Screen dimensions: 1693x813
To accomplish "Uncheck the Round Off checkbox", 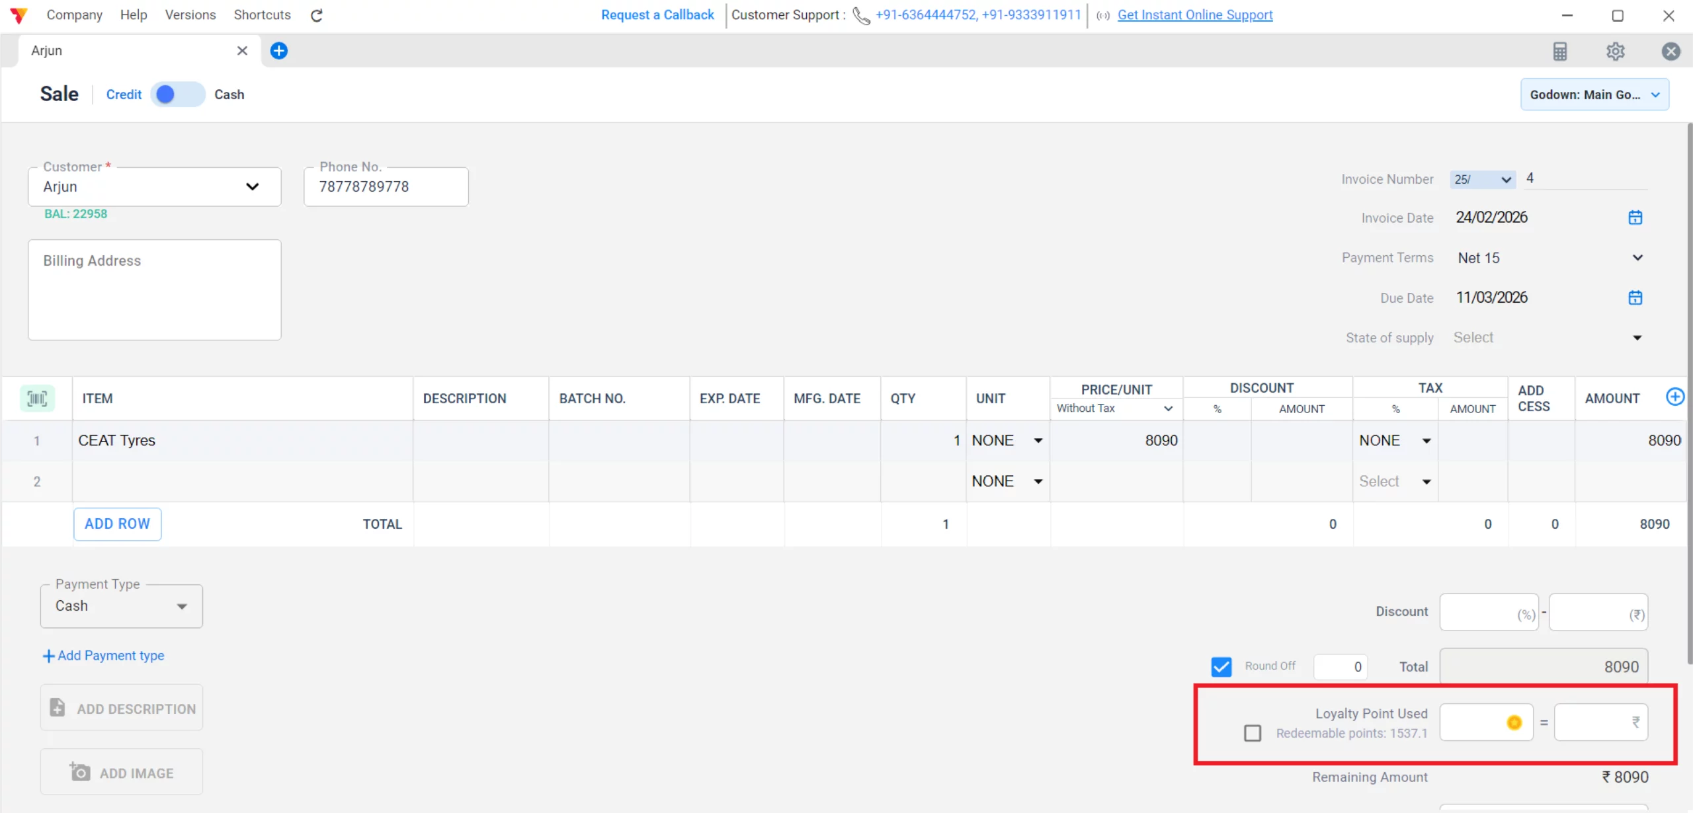I will click(1221, 666).
